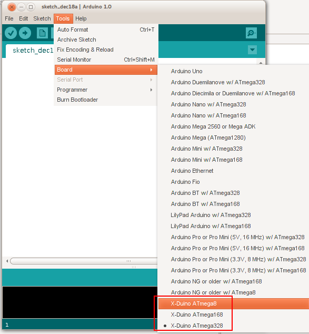Click the Verify checkmark button
Viewport: 309px width, 334px height.
(11, 33)
